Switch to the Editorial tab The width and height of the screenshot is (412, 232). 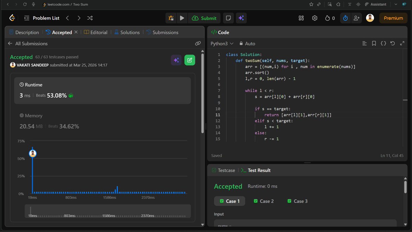pyautogui.click(x=95, y=32)
